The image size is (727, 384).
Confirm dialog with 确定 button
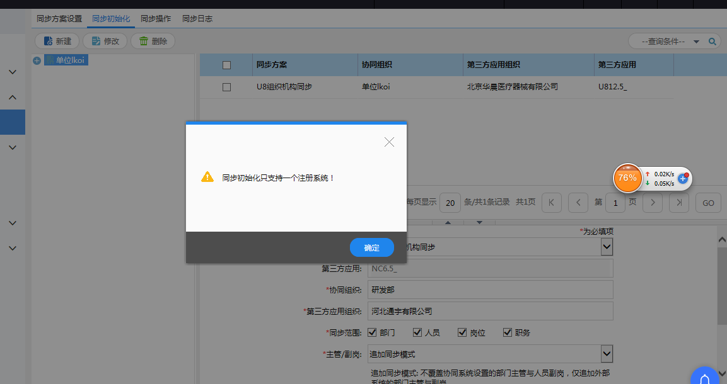tap(372, 247)
